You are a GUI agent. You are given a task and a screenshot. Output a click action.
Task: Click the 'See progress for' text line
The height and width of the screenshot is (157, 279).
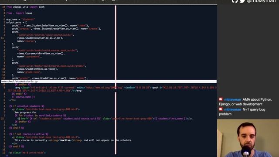[x=25, y=113]
